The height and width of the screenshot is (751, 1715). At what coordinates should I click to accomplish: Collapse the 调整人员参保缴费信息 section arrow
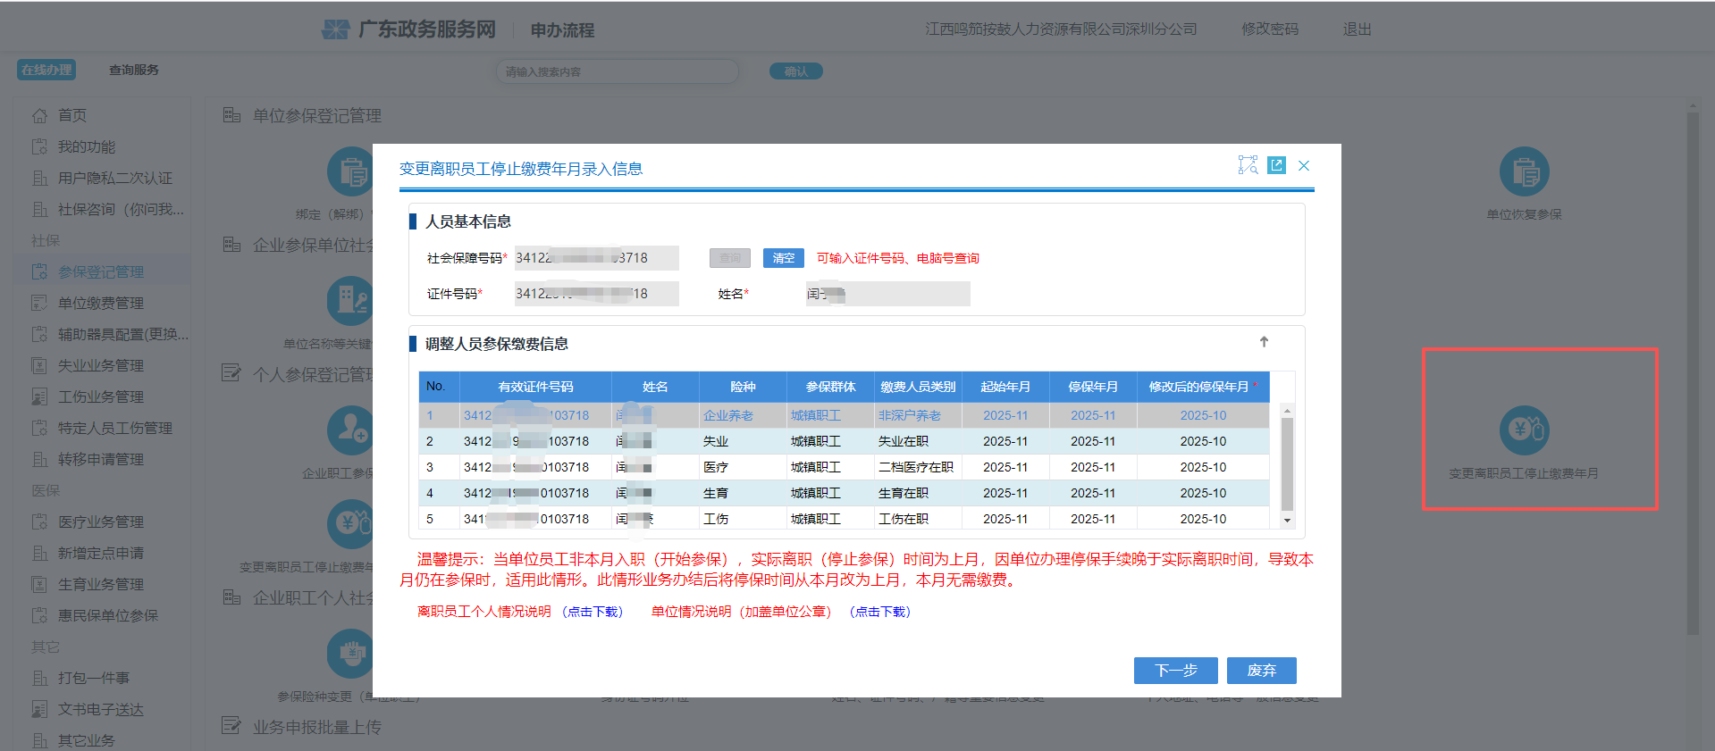1264,342
